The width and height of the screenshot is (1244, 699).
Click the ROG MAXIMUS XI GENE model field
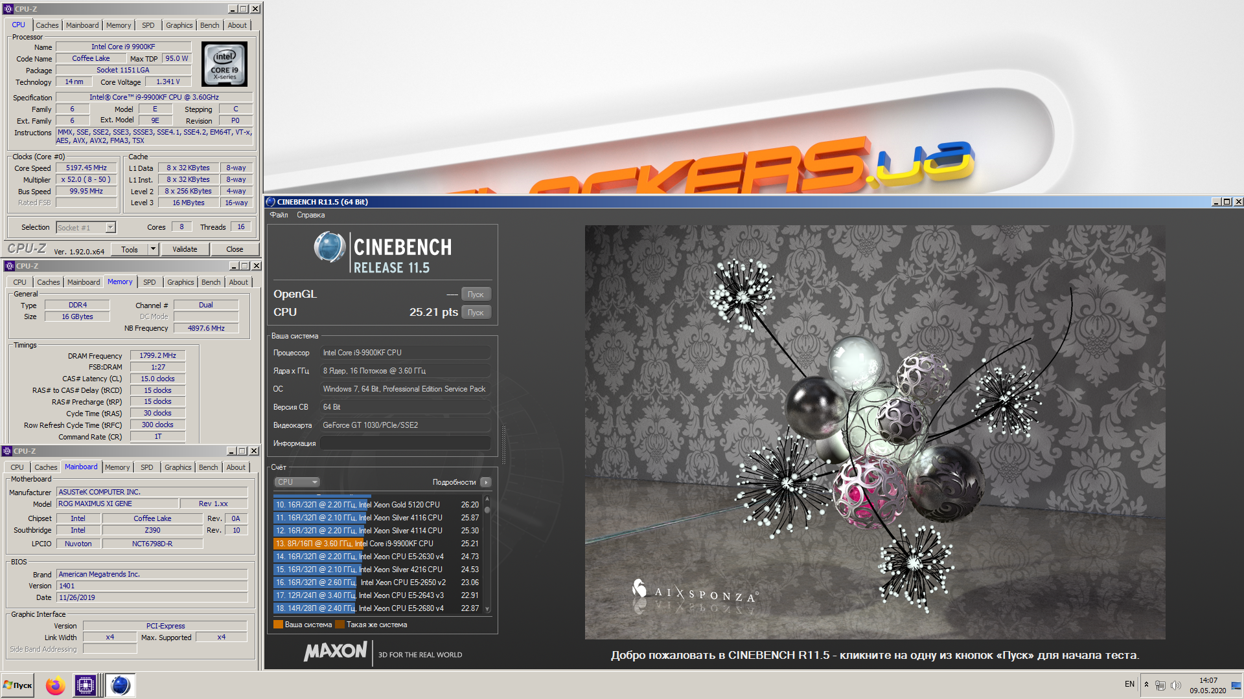pyautogui.click(x=117, y=504)
